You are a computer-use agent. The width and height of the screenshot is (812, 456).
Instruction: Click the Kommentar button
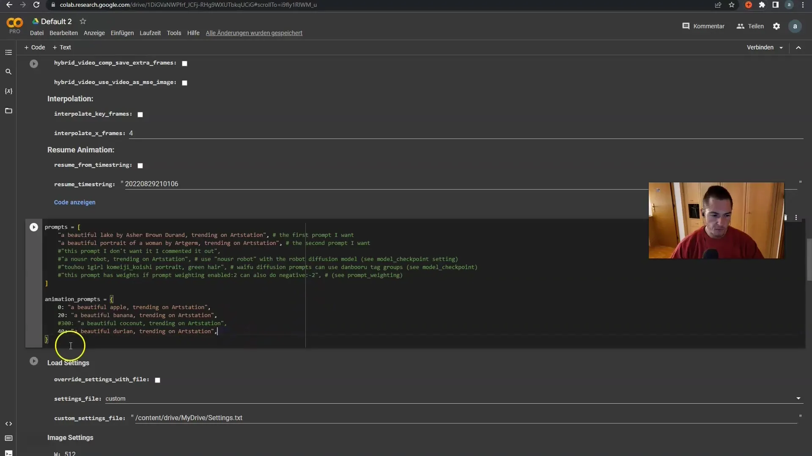click(703, 26)
